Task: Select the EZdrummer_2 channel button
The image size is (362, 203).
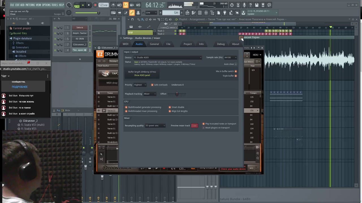Action: [80, 45]
